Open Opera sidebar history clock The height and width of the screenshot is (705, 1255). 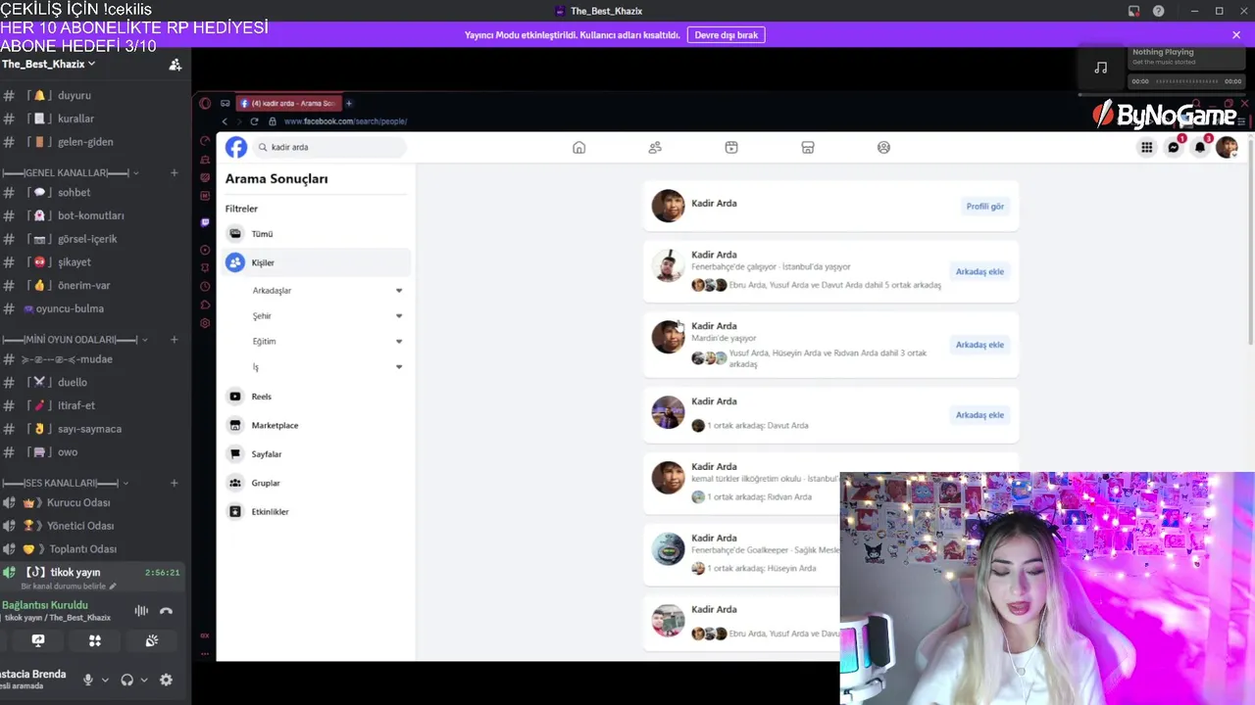(205, 286)
